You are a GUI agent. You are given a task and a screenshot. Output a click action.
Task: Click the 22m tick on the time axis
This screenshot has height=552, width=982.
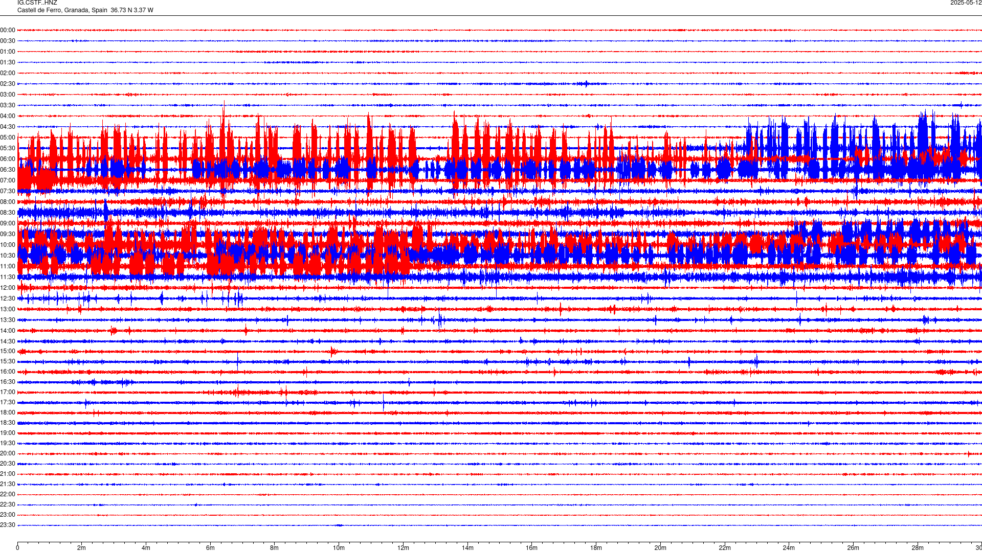pos(725,548)
